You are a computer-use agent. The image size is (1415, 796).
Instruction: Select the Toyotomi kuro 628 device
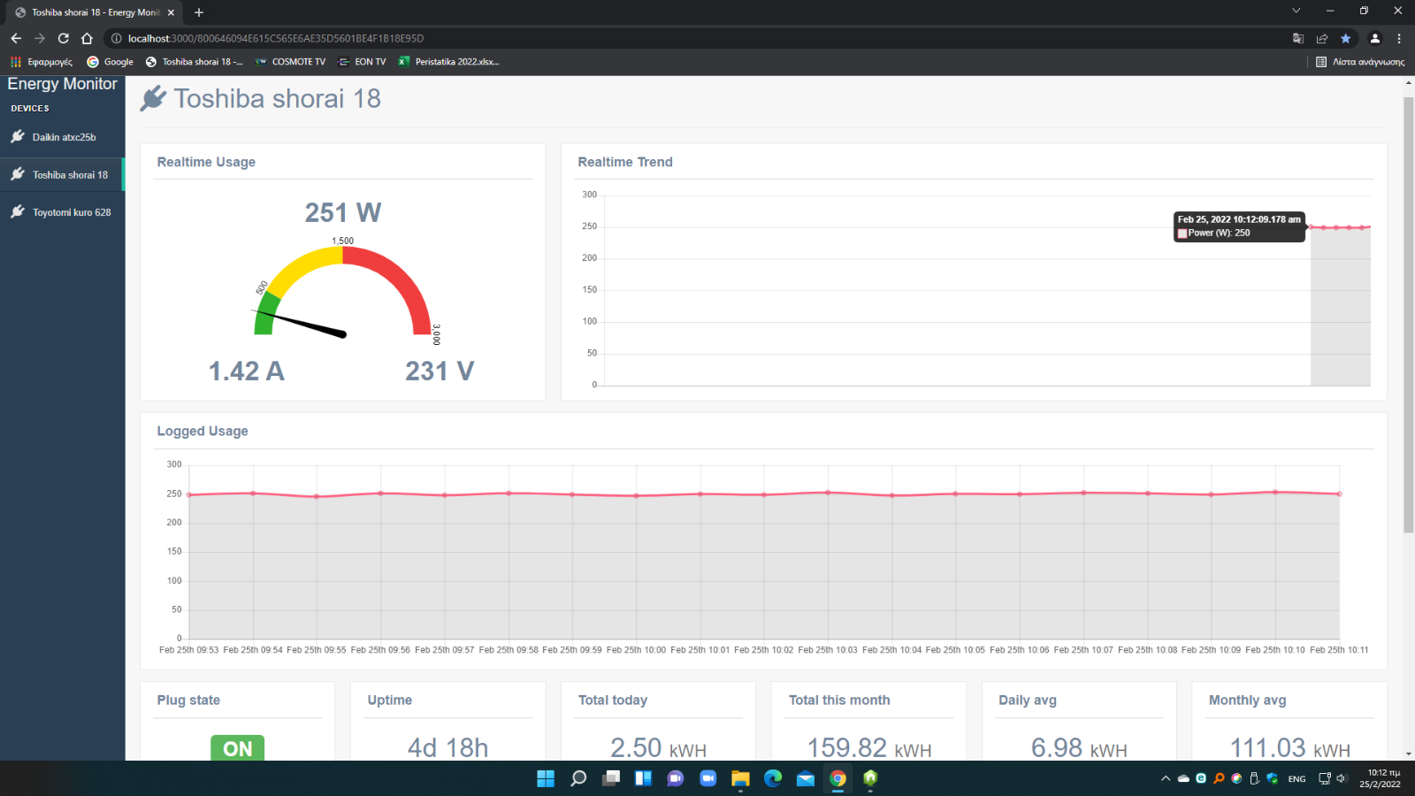(62, 212)
